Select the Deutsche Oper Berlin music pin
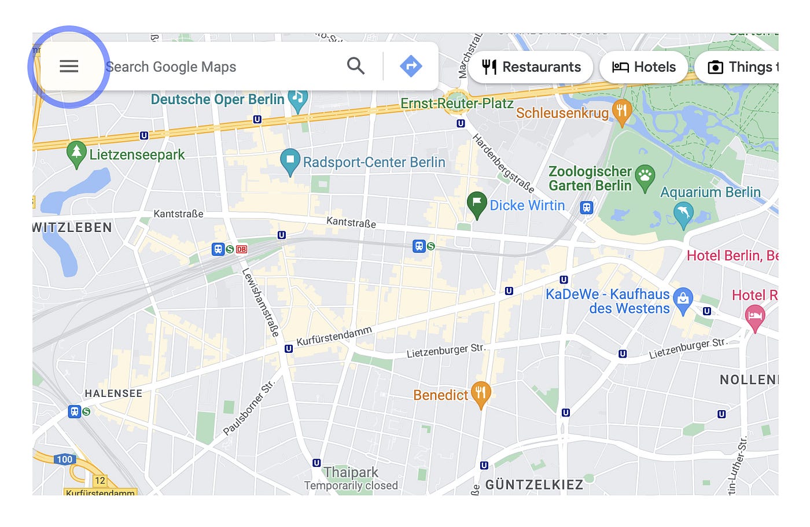The image size is (810, 527). click(298, 100)
